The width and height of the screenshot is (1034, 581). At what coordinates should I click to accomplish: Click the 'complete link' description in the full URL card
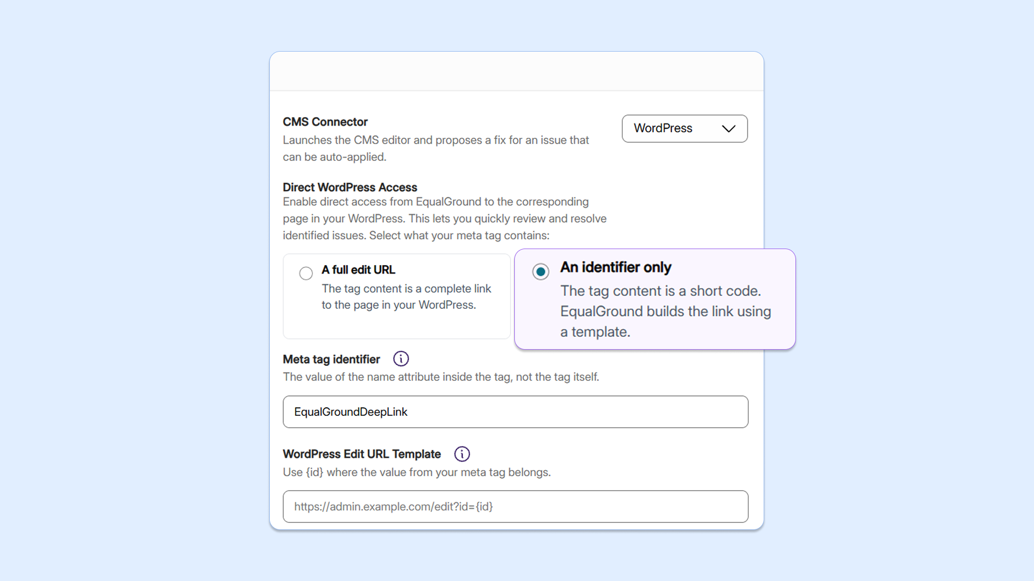(x=407, y=297)
